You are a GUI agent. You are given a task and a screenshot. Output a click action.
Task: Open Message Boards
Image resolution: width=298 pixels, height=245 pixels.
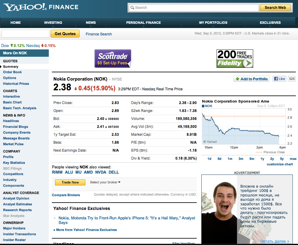16,139
